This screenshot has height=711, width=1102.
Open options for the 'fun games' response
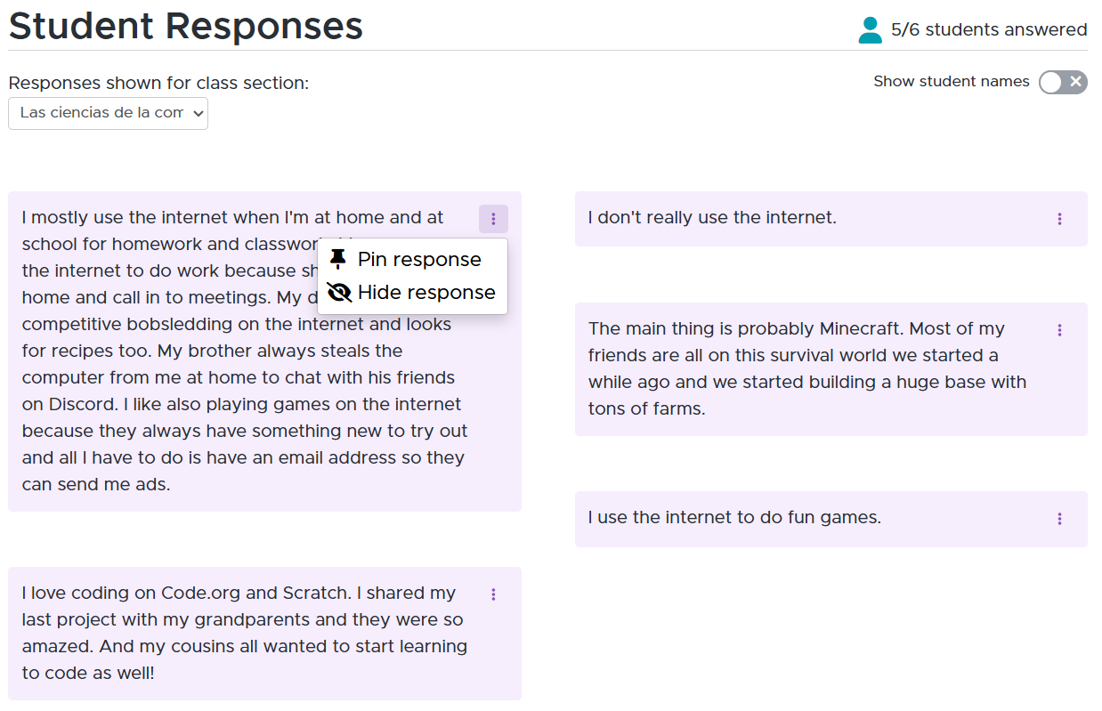tap(1059, 519)
